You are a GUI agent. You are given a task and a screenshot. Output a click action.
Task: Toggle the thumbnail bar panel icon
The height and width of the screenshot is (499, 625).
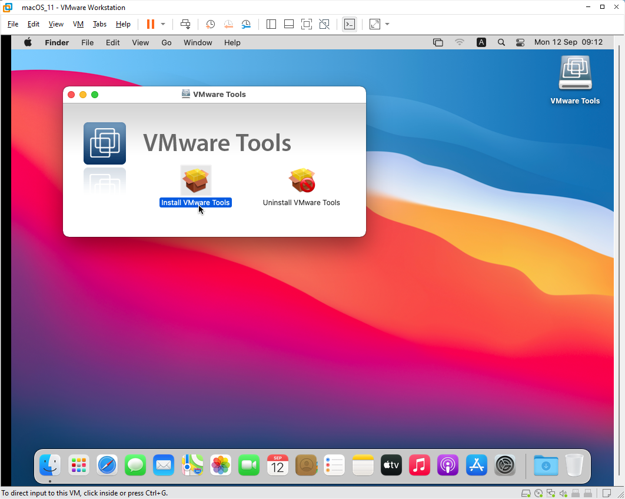click(289, 24)
